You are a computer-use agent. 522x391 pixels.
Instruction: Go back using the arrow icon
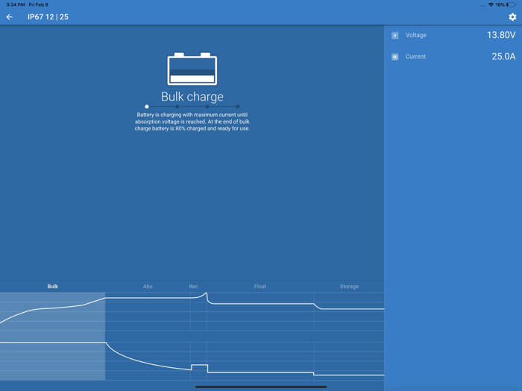pos(9,17)
